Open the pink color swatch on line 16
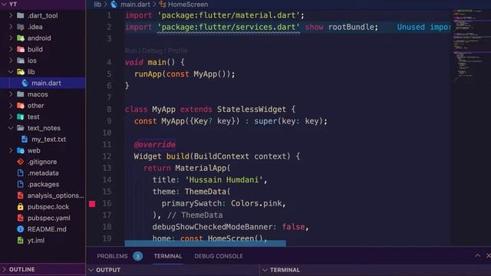The image size is (491, 276). (92, 204)
